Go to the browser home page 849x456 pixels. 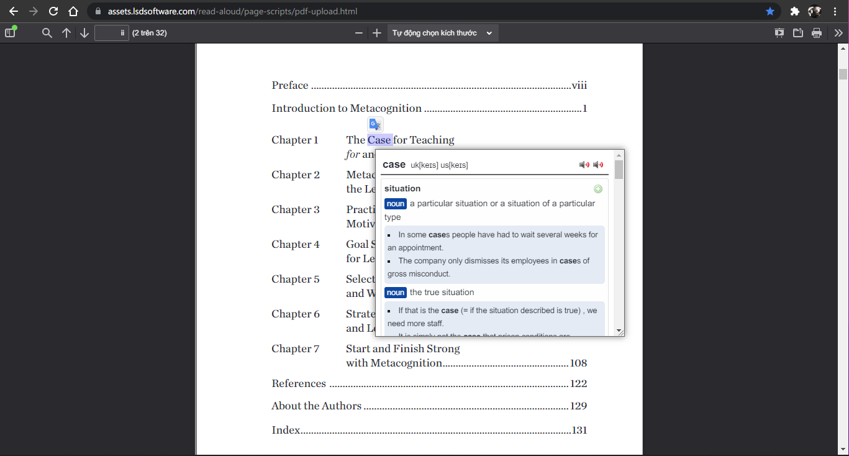point(73,11)
